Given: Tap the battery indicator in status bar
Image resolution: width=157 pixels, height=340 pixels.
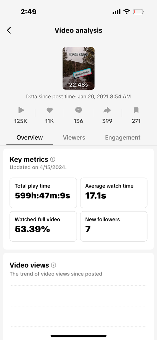Looking at the screenshot, I should pyautogui.click(x=138, y=12).
